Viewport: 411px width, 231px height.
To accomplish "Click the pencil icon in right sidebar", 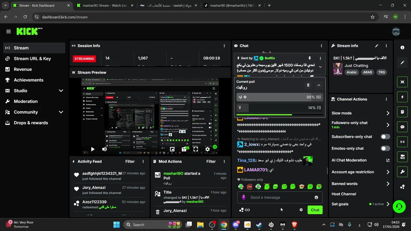I will pos(402,63).
